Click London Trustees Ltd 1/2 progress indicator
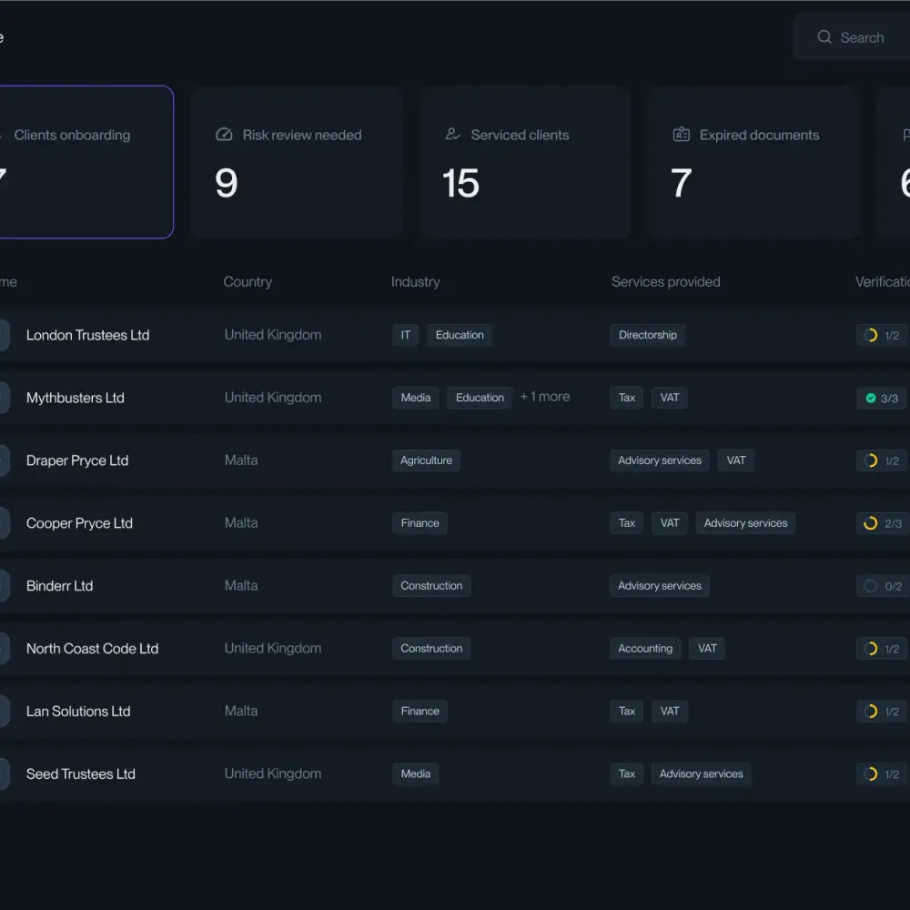This screenshot has height=910, width=910. (x=881, y=335)
